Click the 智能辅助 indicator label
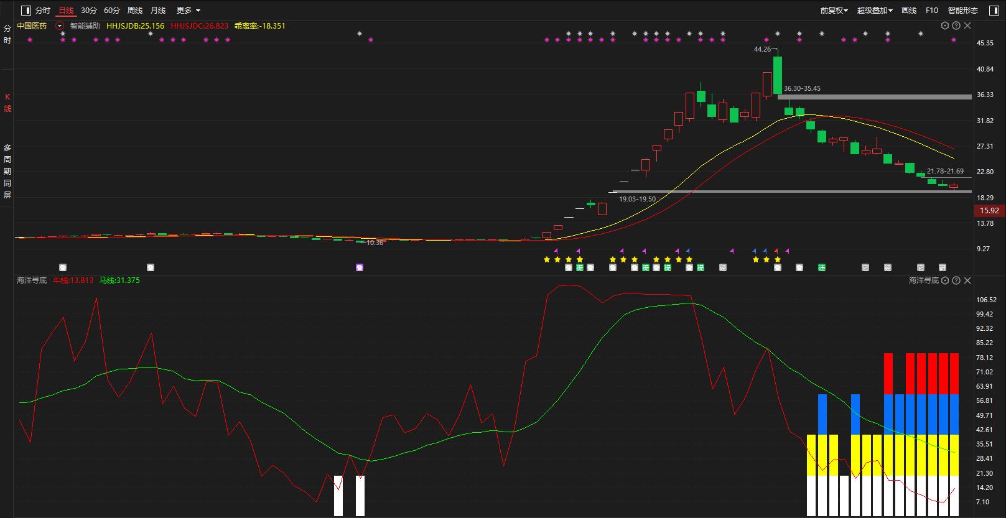The height and width of the screenshot is (518, 1006). point(85,26)
